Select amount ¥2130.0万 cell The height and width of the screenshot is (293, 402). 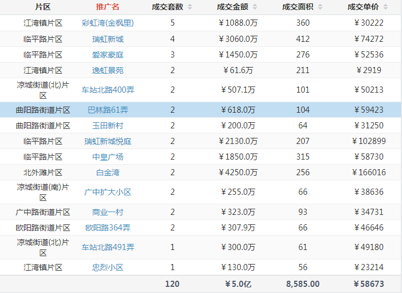[x=238, y=141]
